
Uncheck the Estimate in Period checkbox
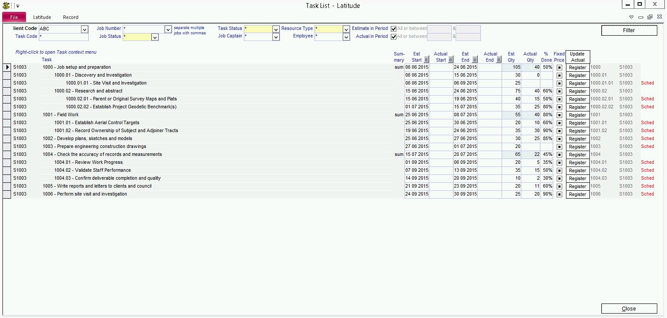pos(393,29)
